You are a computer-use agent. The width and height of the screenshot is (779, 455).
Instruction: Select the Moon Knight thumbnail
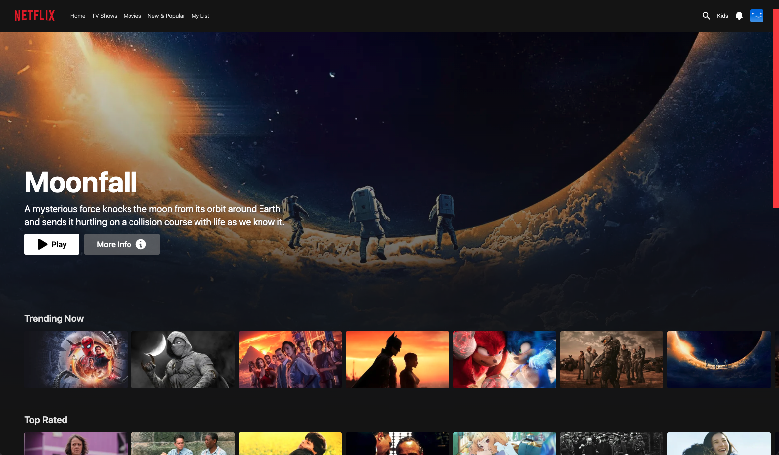(x=183, y=359)
